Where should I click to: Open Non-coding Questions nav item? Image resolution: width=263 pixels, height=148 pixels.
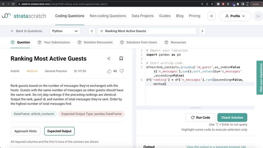pyautogui.click(x=108, y=16)
